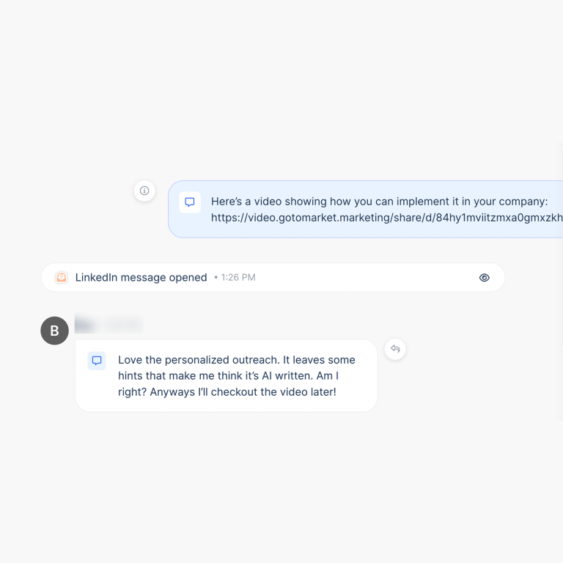Click the reply arrow next to the received message
563x563 pixels.
pos(395,349)
